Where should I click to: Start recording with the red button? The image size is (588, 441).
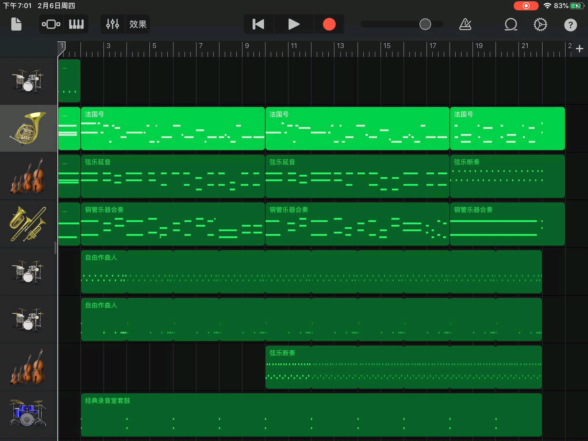tap(329, 24)
